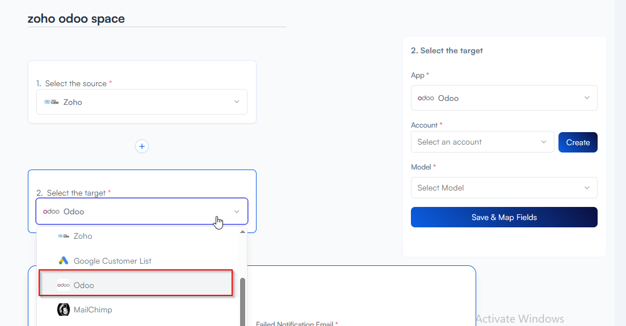Click the Odoo logo in target field
Screen dimensions: 626x326
(52, 211)
